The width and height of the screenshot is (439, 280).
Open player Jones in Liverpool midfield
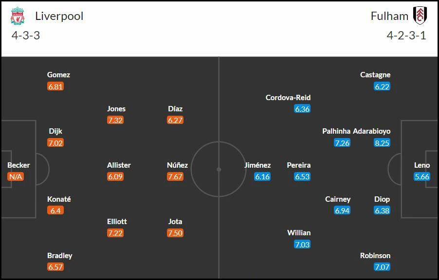pos(116,109)
